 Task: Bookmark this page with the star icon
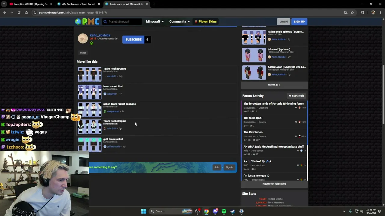tap(352, 13)
